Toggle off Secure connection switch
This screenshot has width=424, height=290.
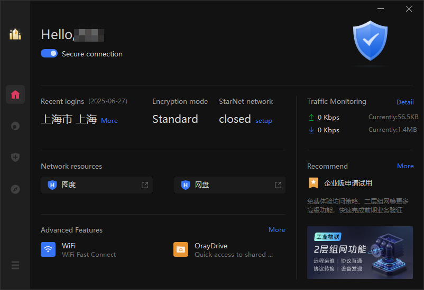49,53
